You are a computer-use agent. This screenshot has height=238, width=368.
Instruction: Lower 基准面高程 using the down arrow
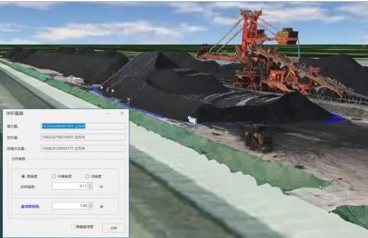(90, 208)
